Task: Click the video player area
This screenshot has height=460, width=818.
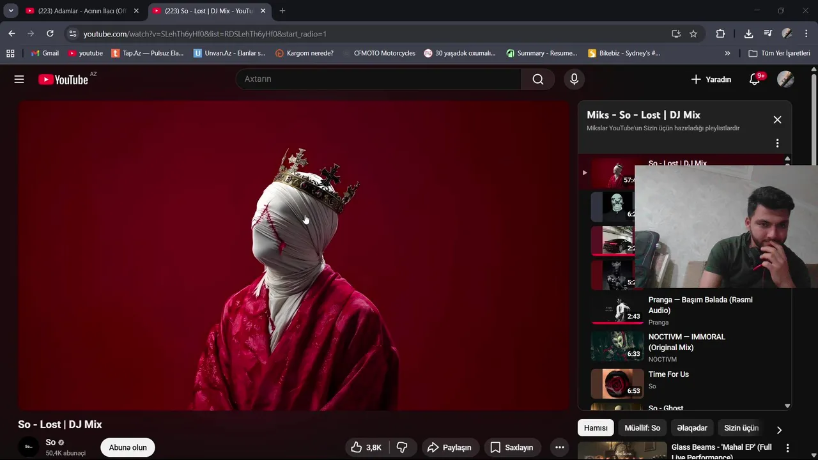Action: click(x=293, y=255)
